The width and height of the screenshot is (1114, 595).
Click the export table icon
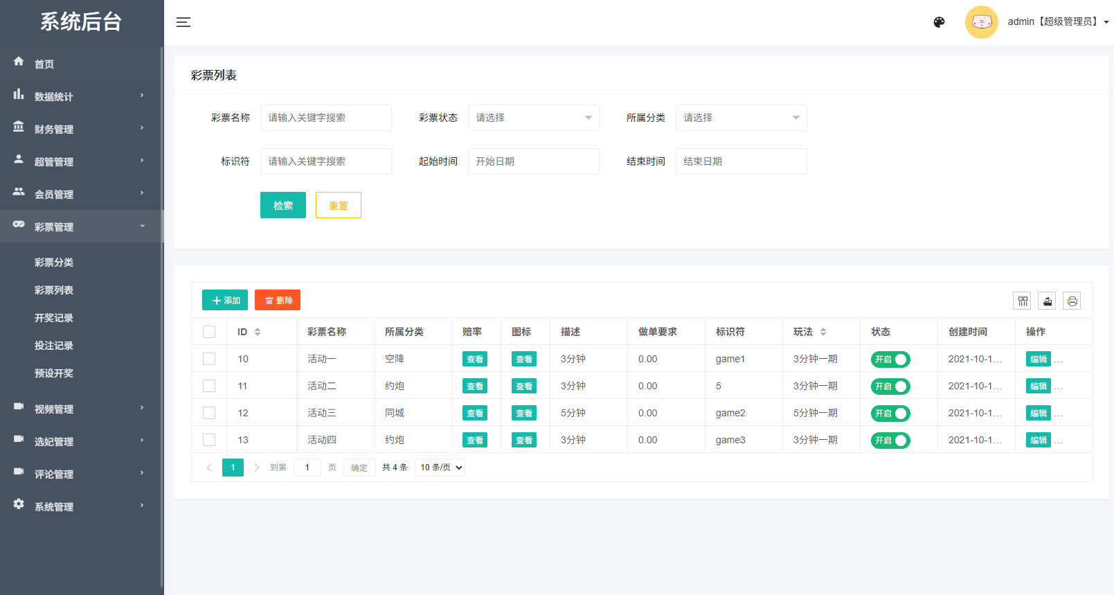(x=1047, y=301)
